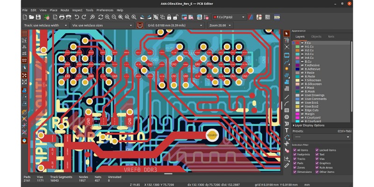The image size is (374, 187).
Task: Select the User.Drawings layer row
Action: [321, 95]
